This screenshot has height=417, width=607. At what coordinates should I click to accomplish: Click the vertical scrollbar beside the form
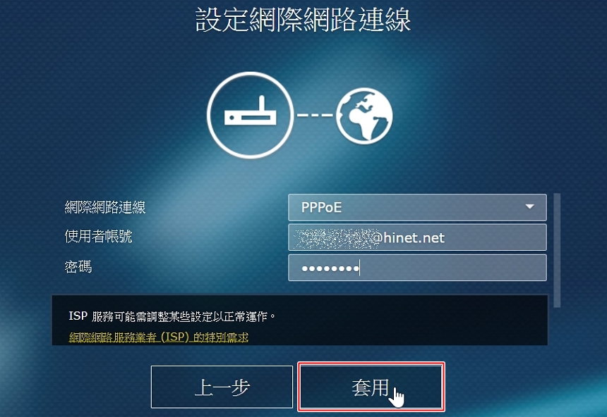557,250
